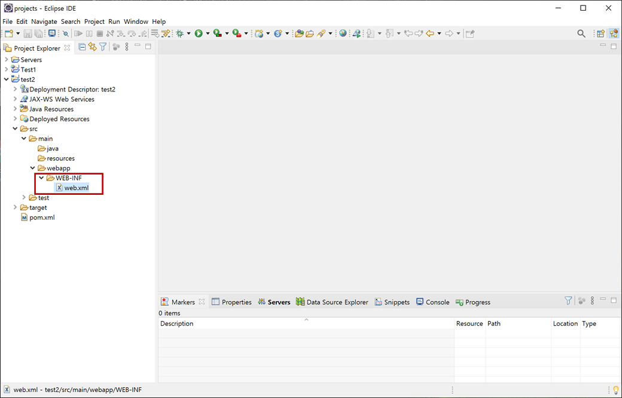
Task: Expand the Servers tree node
Action: coord(7,60)
